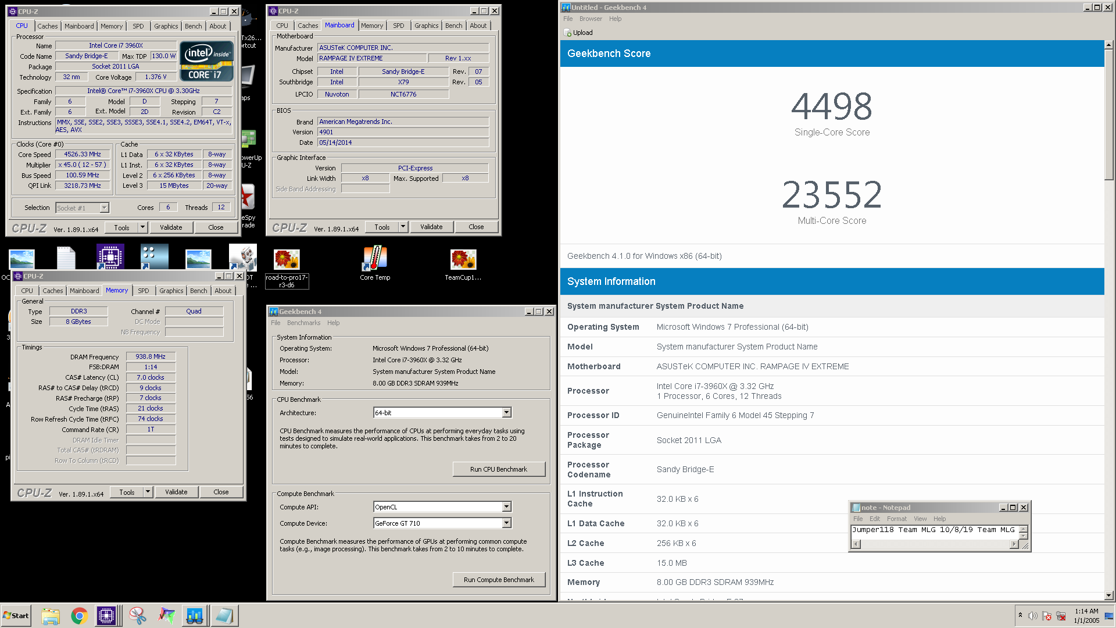1116x628 pixels.
Task: Open the Start menu
Action: [16, 616]
